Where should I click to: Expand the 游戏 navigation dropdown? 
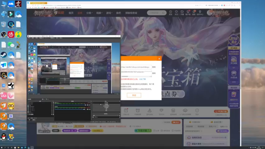point(109,13)
